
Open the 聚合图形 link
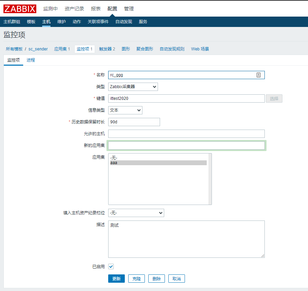[x=145, y=49]
